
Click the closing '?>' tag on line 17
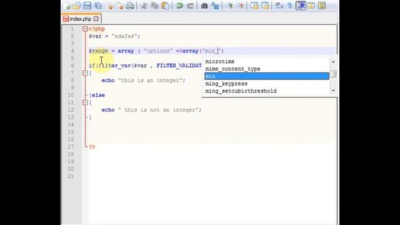[92, 147]
